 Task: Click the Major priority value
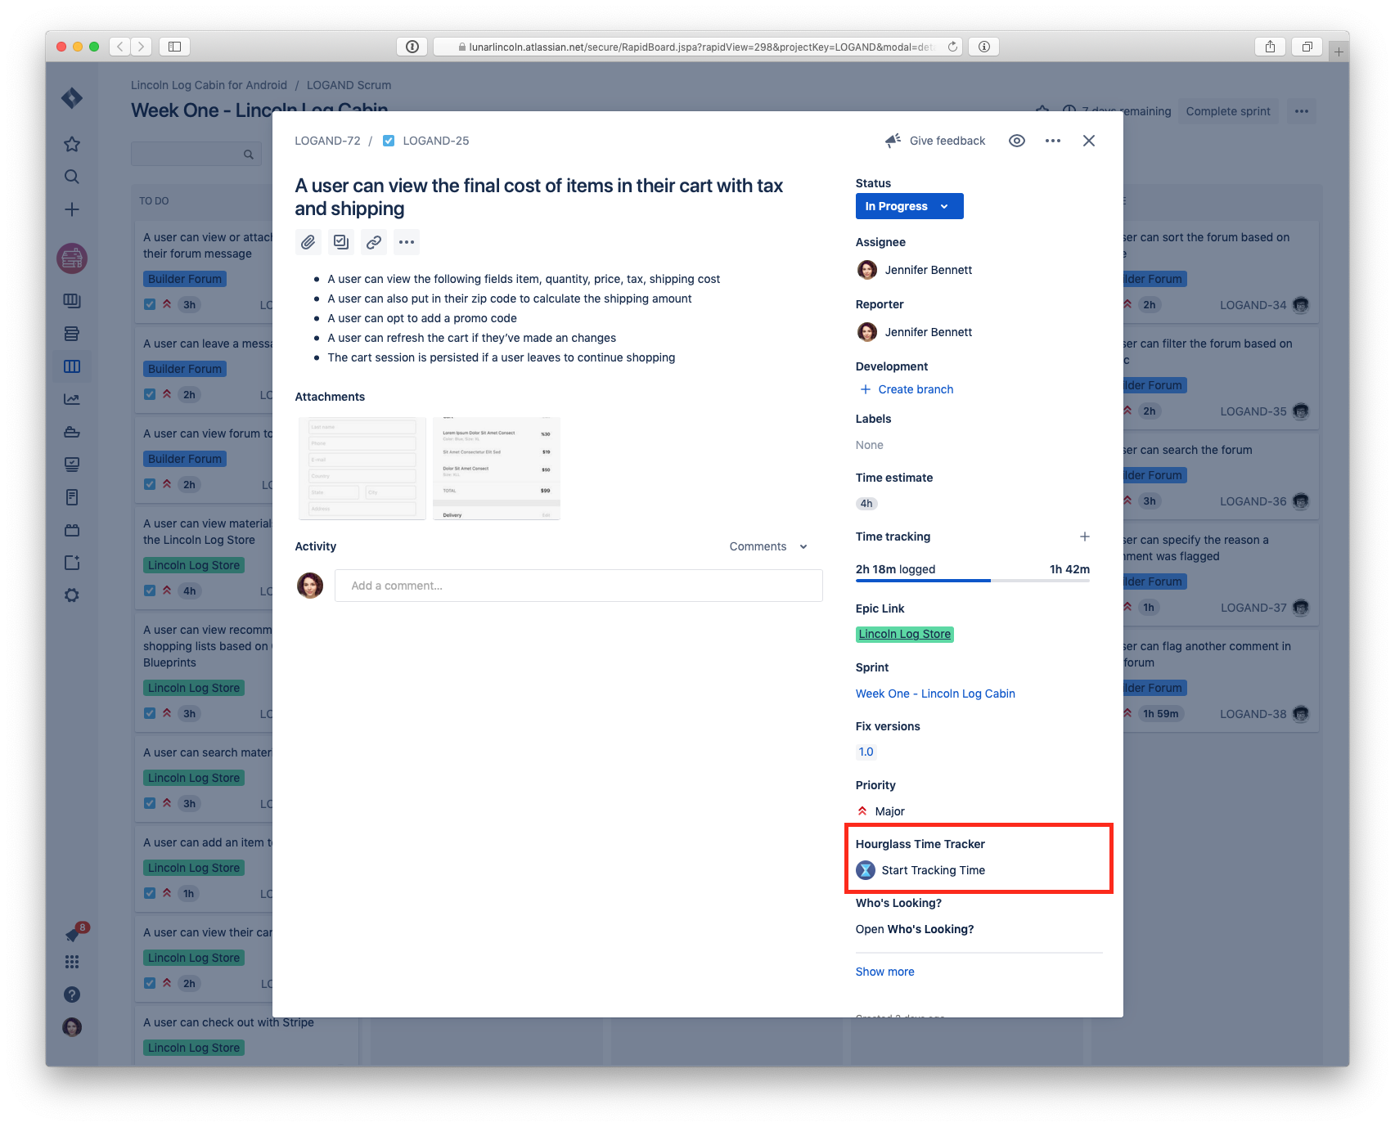[x=880, y=811]
